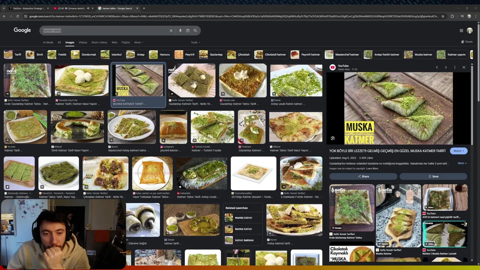480x270 pixels.
Task: Open tab search dropdown in browser
Action: [4, 8]
